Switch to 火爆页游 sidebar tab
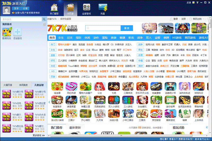 (8, 85)
